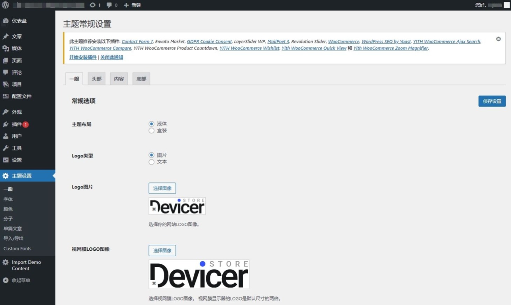511x305 pixels.
Task: Click the WordPress logo icon
Action: [x=5, y=5]
